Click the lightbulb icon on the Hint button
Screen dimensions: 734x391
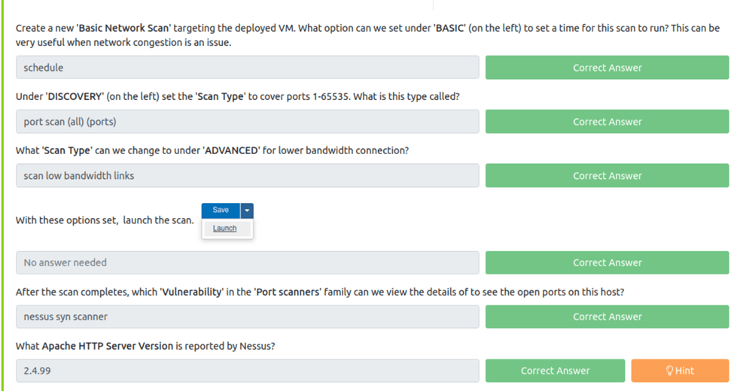669,371
